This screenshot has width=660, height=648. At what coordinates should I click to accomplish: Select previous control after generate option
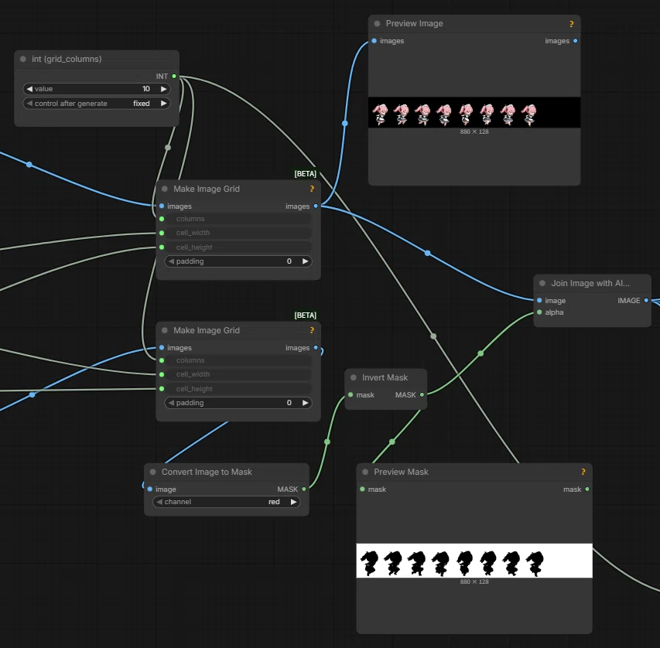point(29,104)
